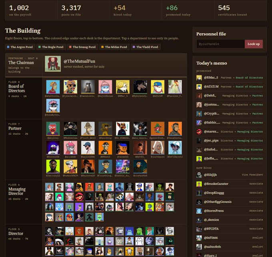The width and height of the screenshot is (272, 257).
Task: Open the @accabde pink hat bear avatar
Action: pyautogui.click(x=70, y=147)
